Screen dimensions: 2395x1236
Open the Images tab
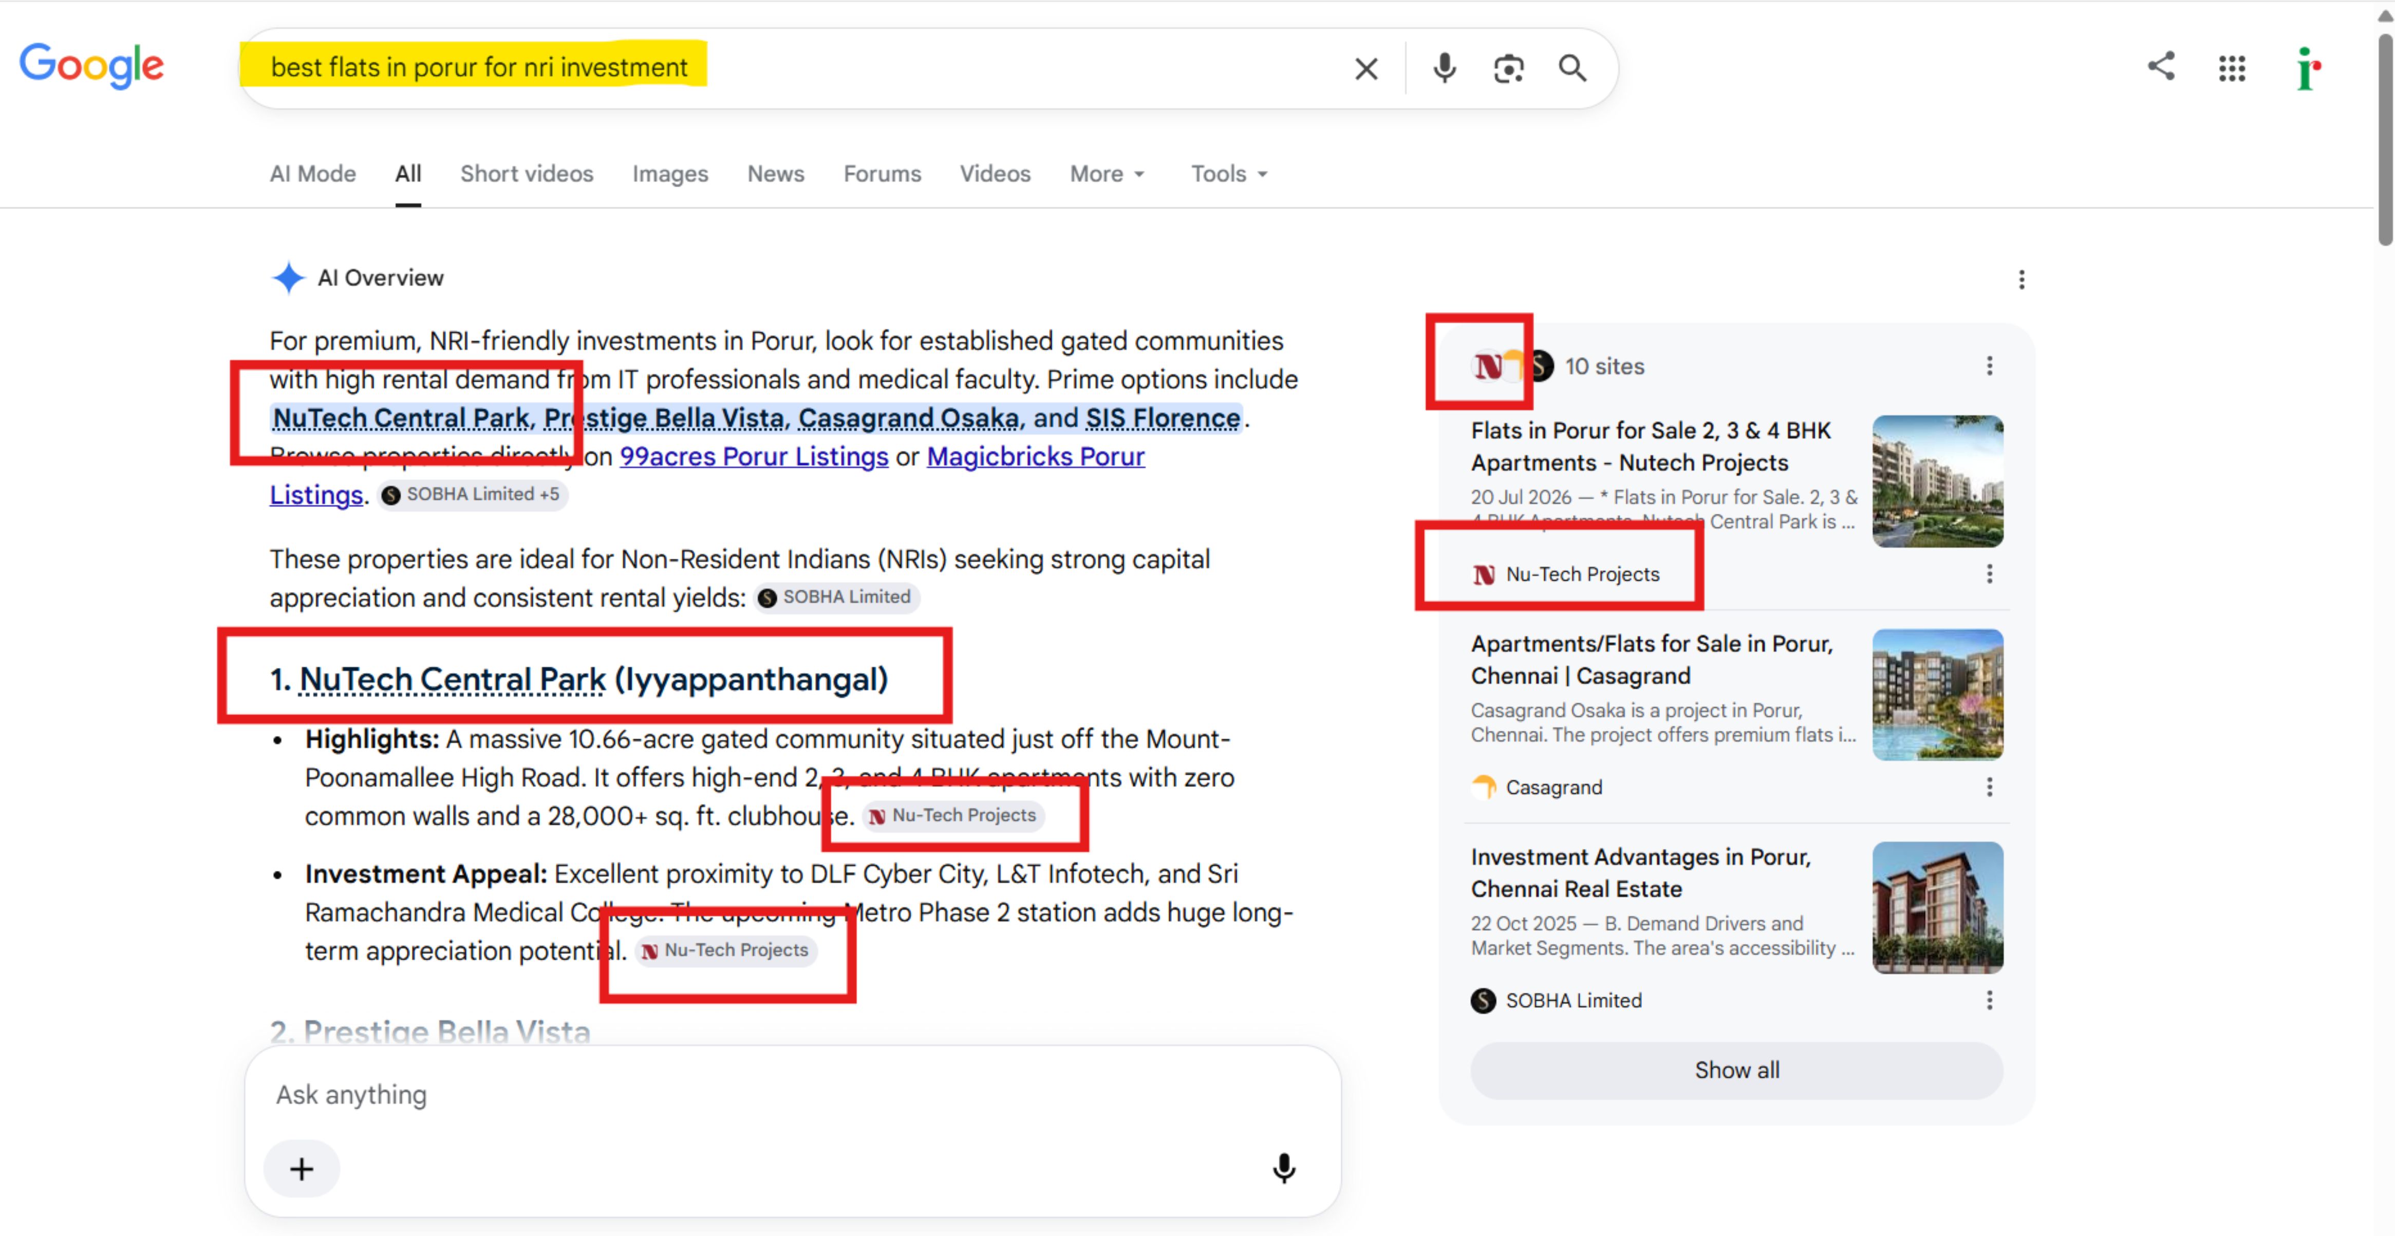[669, 174]
